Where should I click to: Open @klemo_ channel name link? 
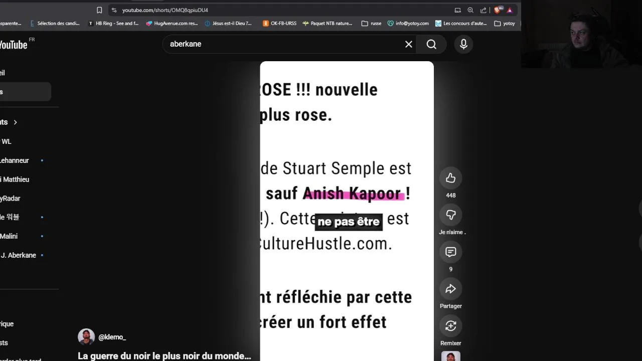tap(112, 337)
